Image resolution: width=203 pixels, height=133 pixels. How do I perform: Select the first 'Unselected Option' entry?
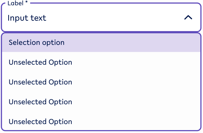(x=40, y=62)
